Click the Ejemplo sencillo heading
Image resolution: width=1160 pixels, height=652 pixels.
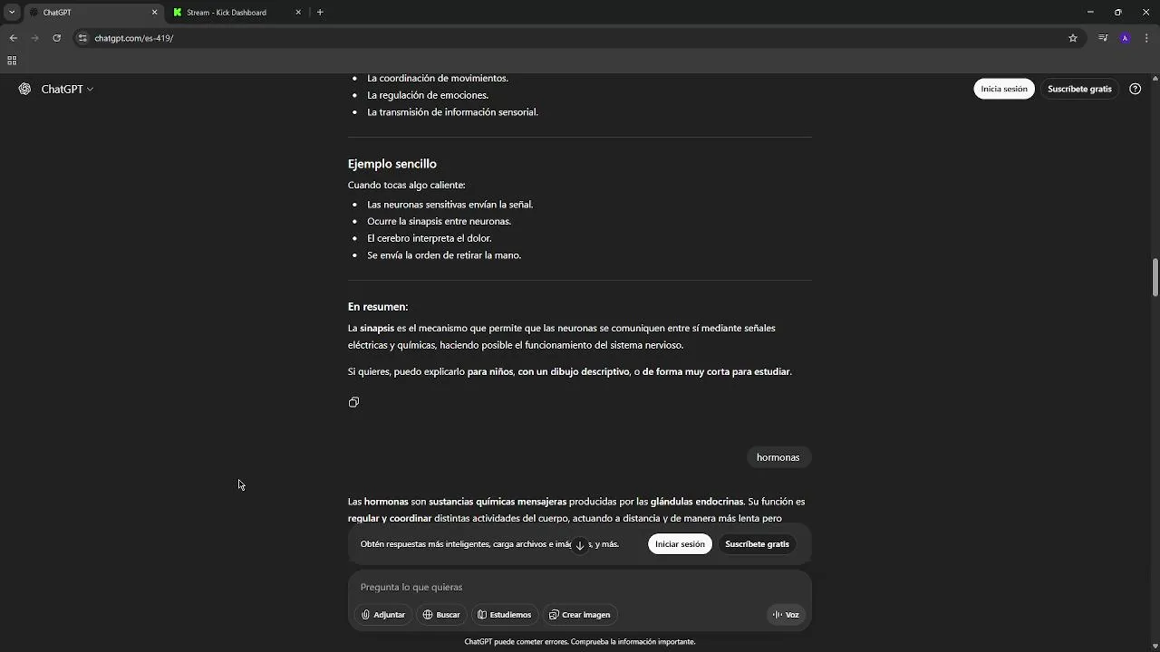click(392, 164)
